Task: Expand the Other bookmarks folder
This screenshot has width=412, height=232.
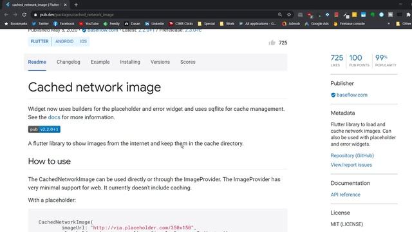Action: coord(404,24)
